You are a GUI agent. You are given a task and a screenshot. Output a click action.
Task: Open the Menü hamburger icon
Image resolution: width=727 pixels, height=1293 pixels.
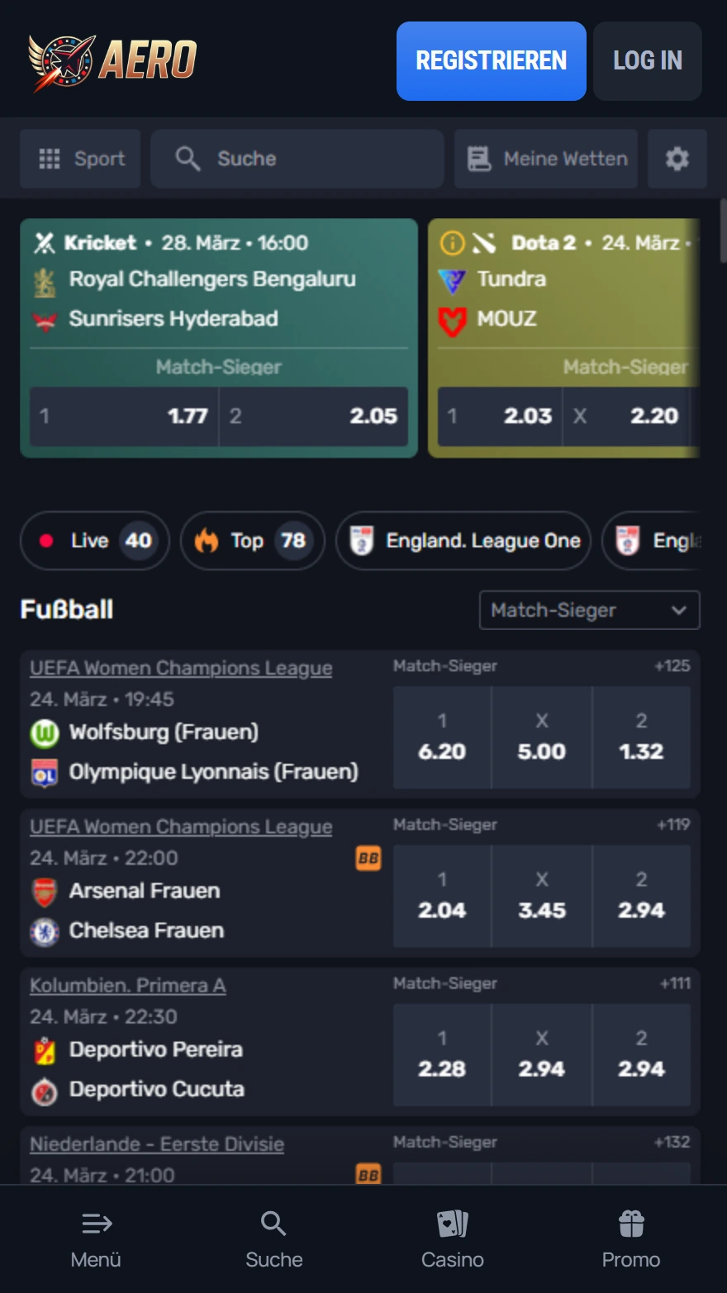97,1223
